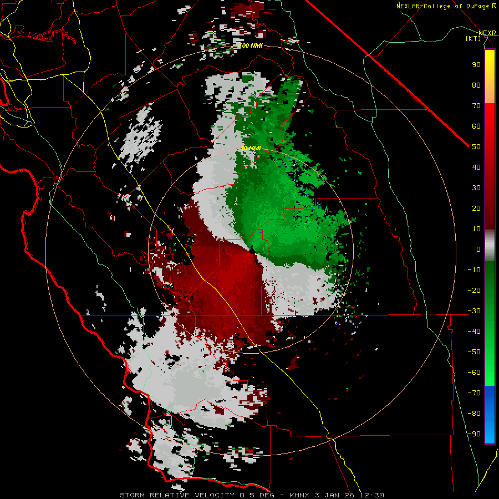
Task: Click the NEXLAB-College of DuPage watermark text
Action: [x=446, y=6]
